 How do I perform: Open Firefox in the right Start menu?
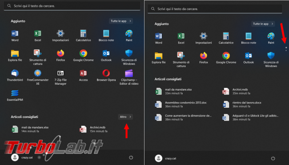(204, 58)
